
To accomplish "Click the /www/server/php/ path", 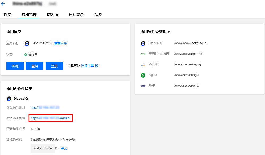I will coord(187,86).
